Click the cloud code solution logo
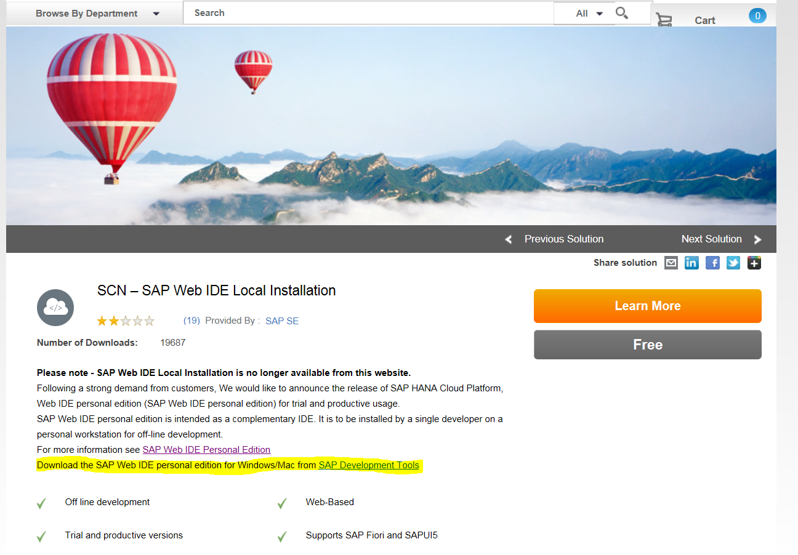 click(x=55, y=308)
